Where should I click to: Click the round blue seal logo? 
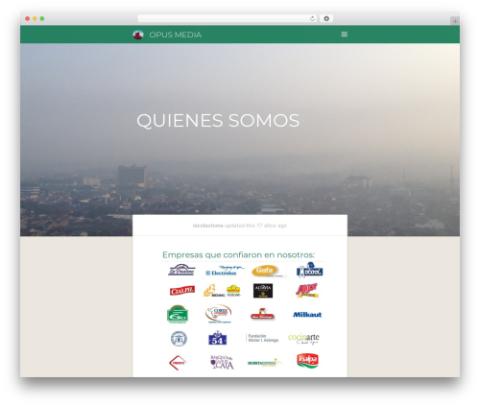pyautogui.click(x=179, y=339)
